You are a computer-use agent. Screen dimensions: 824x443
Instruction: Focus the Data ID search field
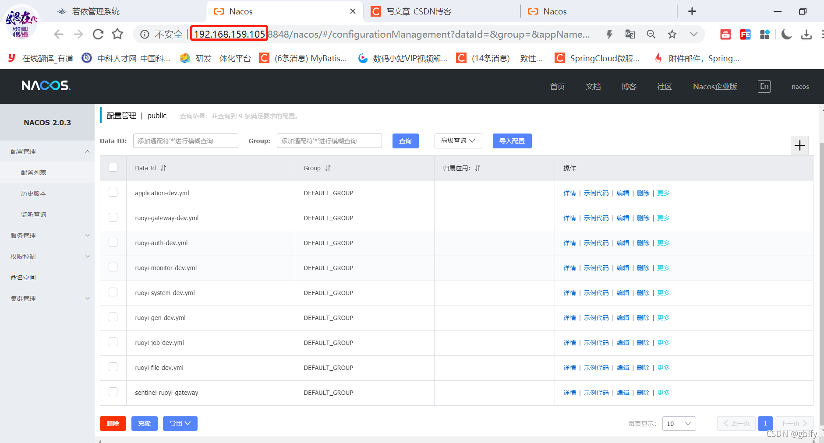(x=186, y=141)
